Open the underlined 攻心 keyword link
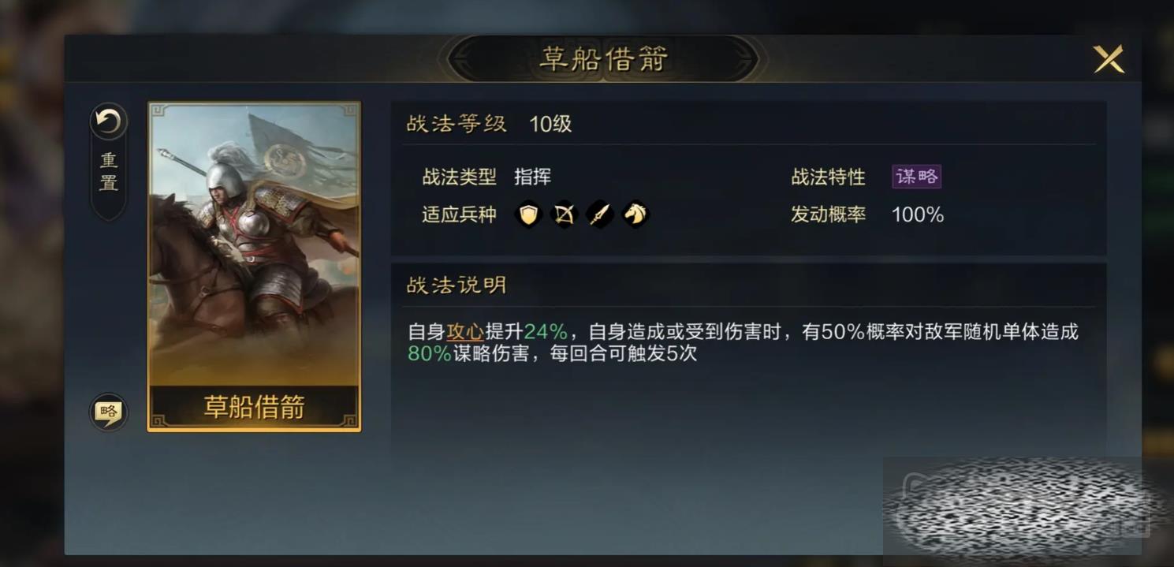 coord(465,332)
